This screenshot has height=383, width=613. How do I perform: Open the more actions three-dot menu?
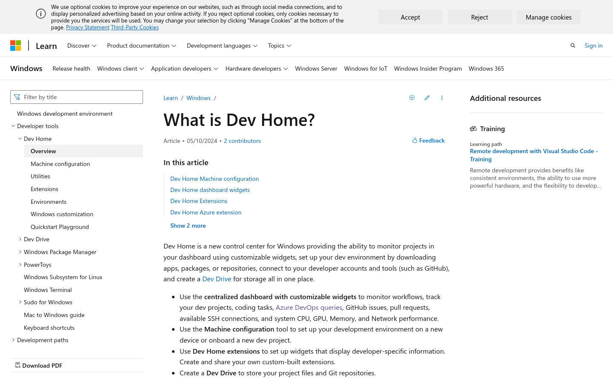[442, 97]
